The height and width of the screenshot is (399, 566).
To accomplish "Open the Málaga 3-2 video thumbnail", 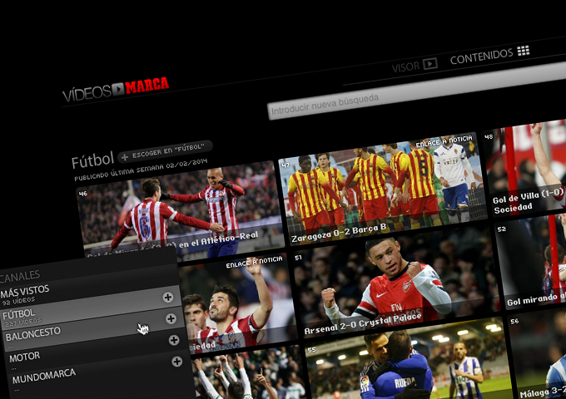I will point(538,353).
